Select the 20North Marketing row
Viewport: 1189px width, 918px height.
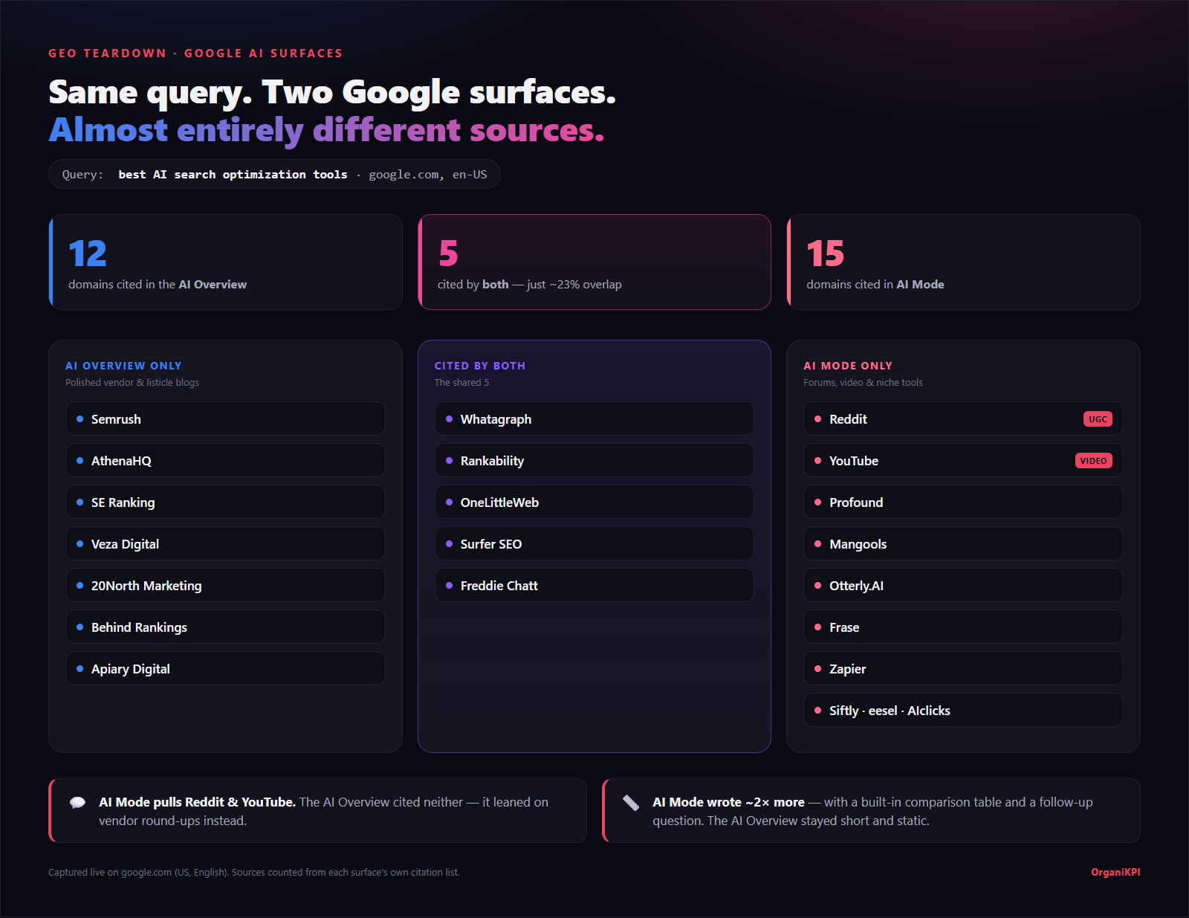(225, 586)
